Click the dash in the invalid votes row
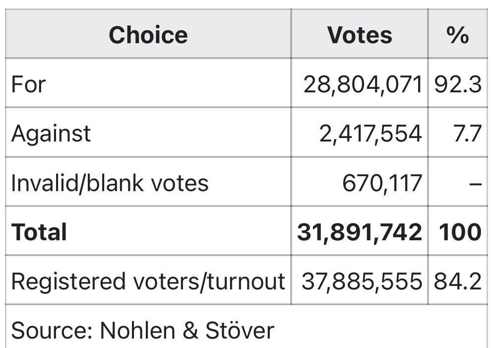This screenshot has height=348, width=493. (x=475, y=183)
